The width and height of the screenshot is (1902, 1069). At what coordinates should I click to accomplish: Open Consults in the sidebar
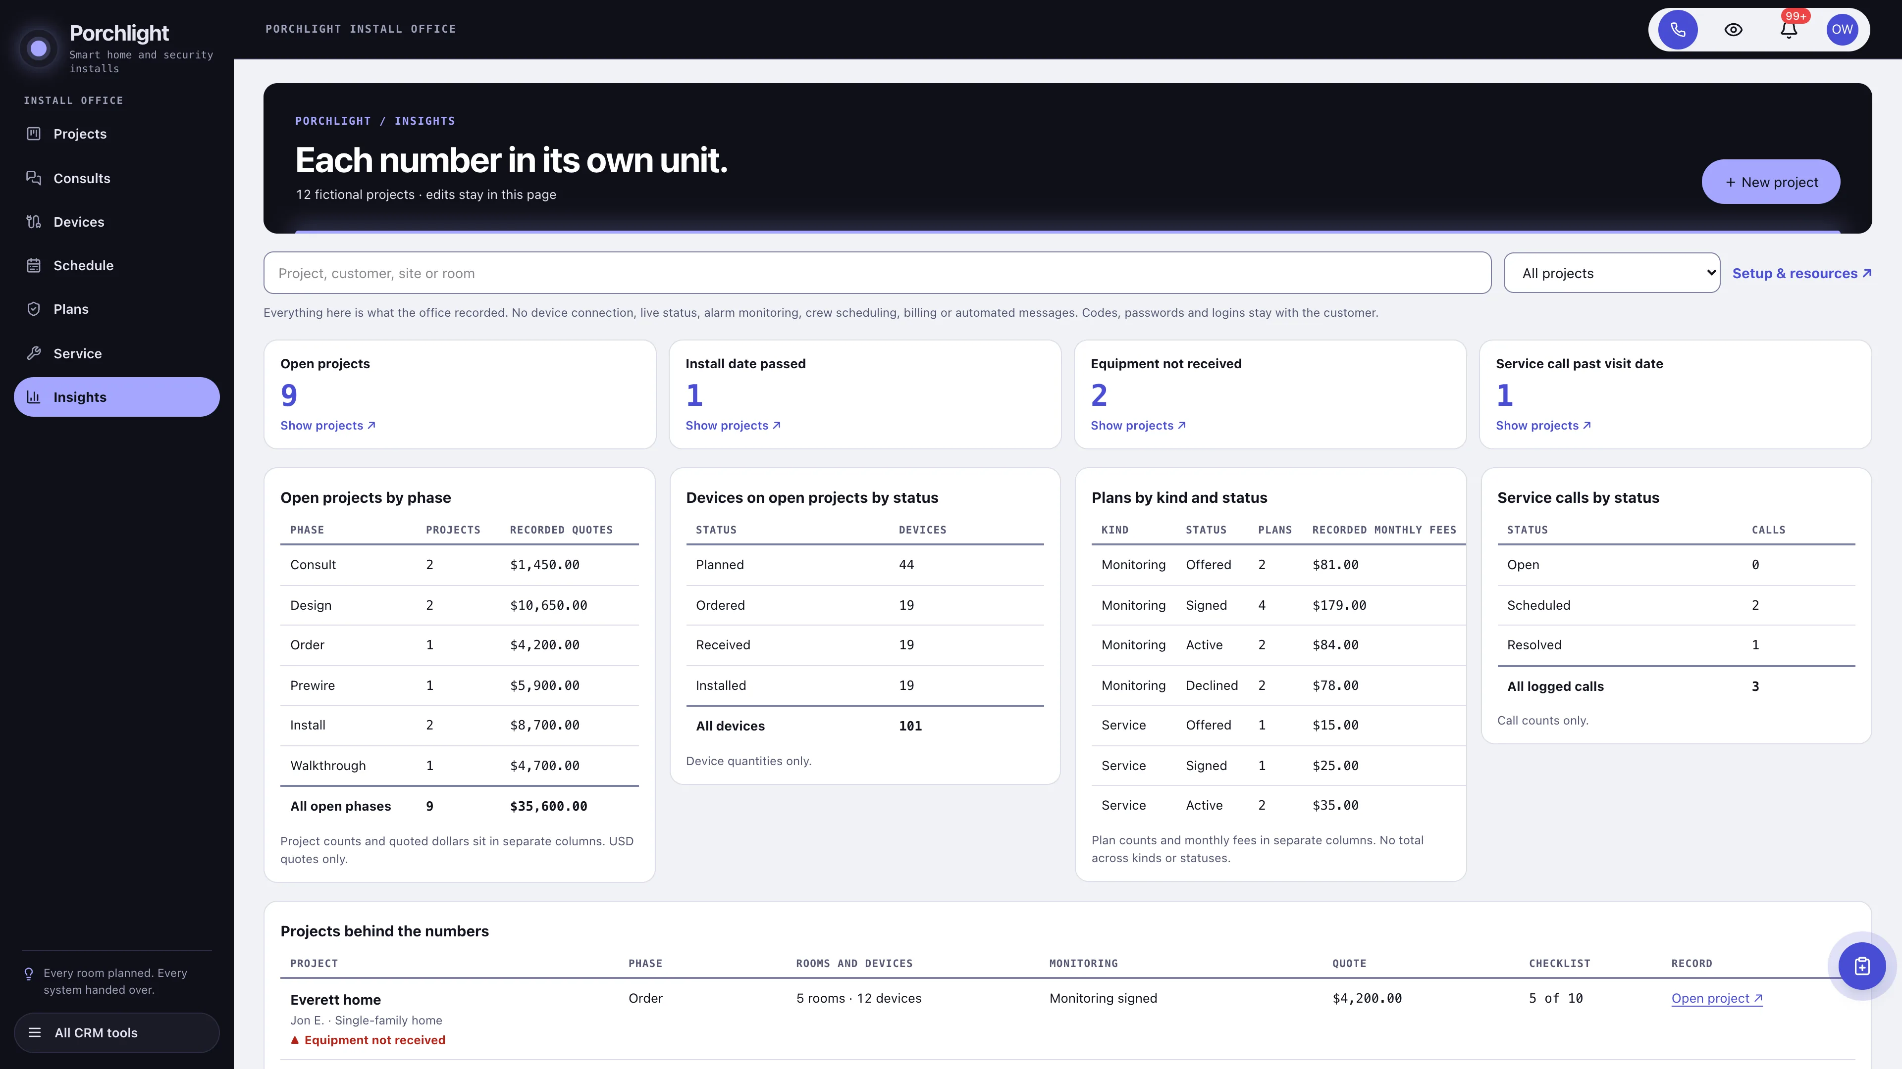click(x=117, y=178)
